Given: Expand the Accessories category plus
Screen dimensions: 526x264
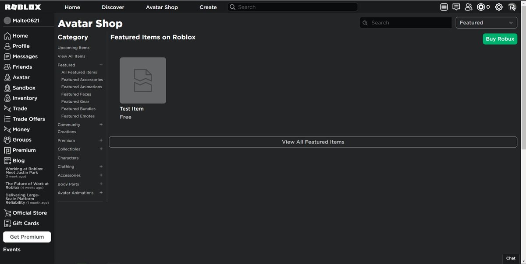Looking at the screenshot, I should coord(101,175).
